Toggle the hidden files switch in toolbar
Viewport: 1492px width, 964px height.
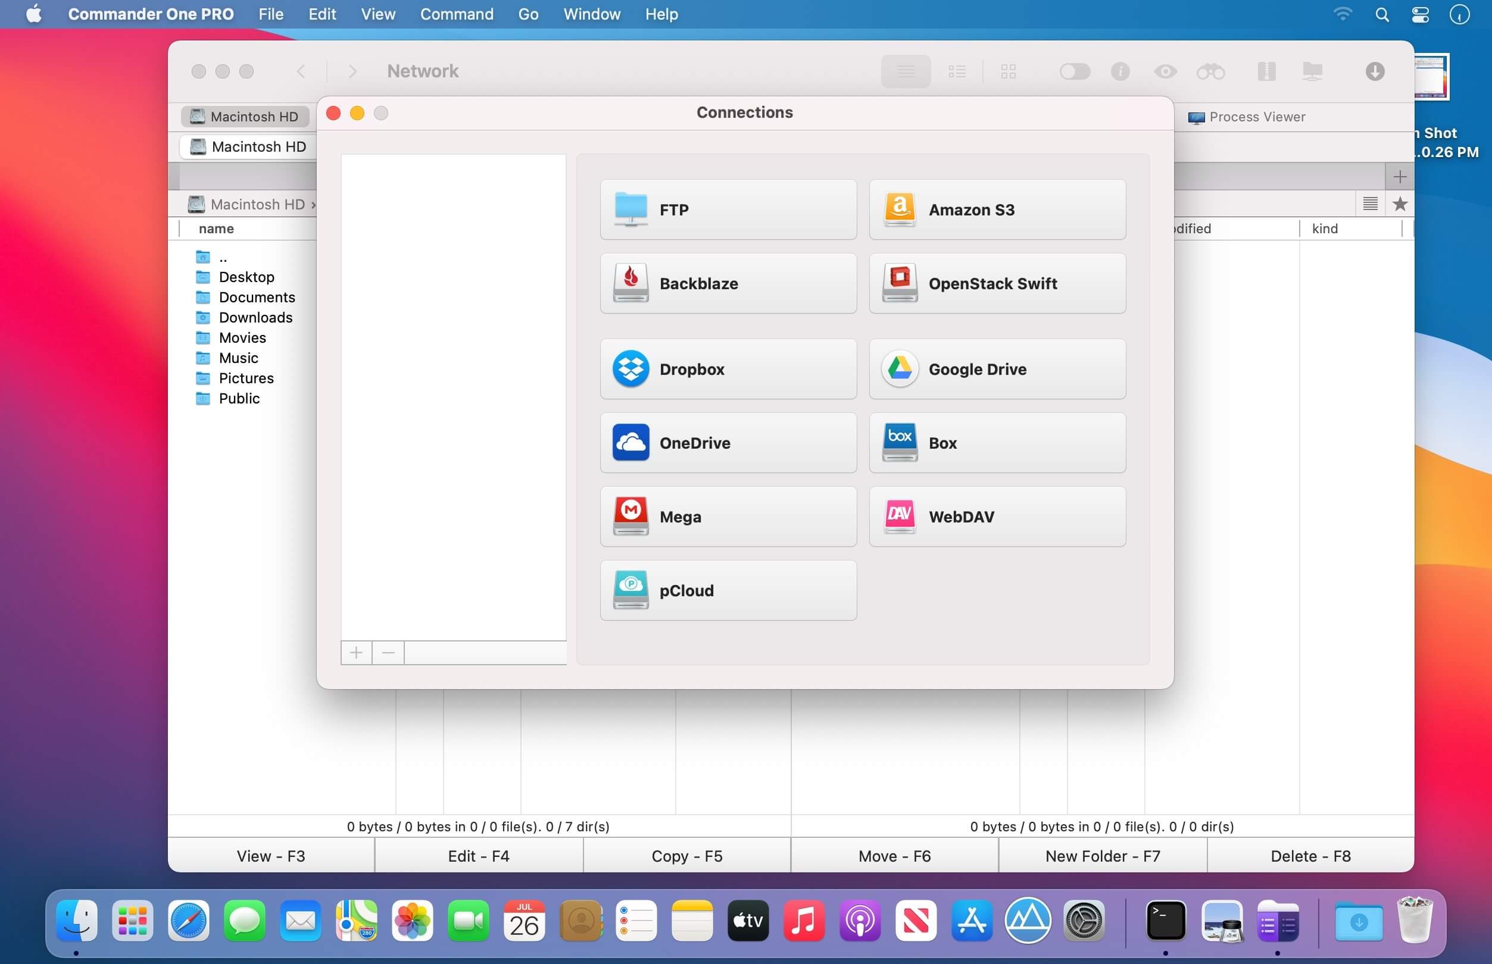[1075, 71]
